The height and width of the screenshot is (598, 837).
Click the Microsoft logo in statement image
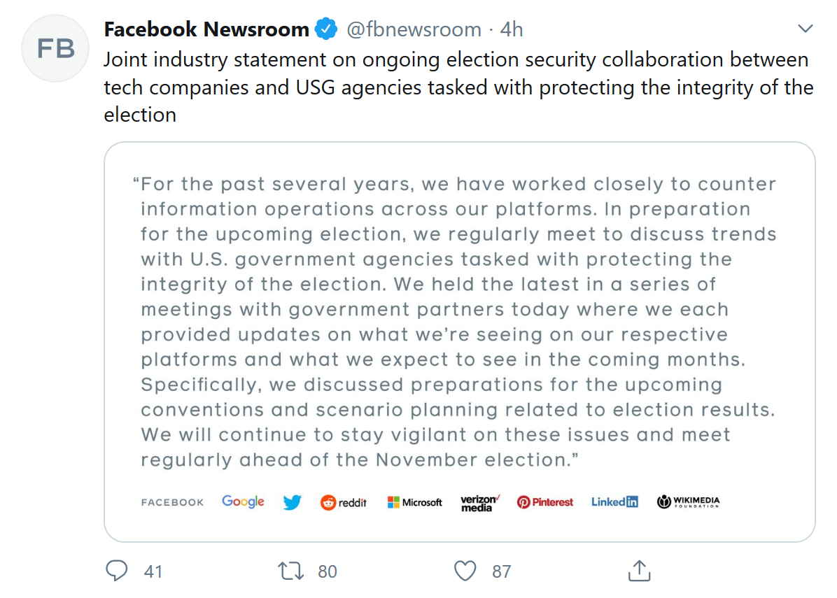point(415,502)
